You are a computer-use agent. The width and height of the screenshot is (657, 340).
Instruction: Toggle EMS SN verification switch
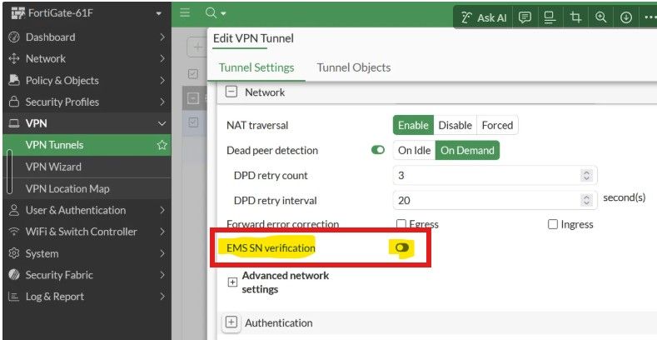click(402, 247)
